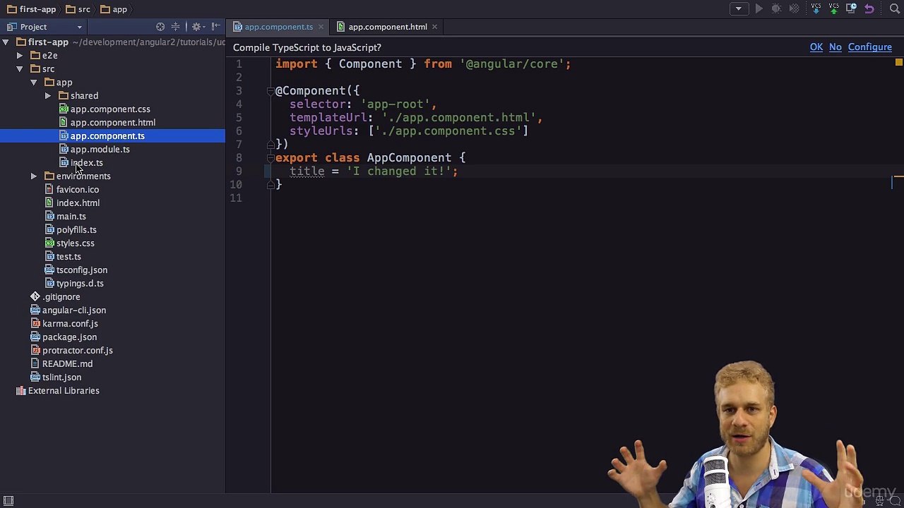
Task: Click the src breadcrumb item
Action: 78,9
